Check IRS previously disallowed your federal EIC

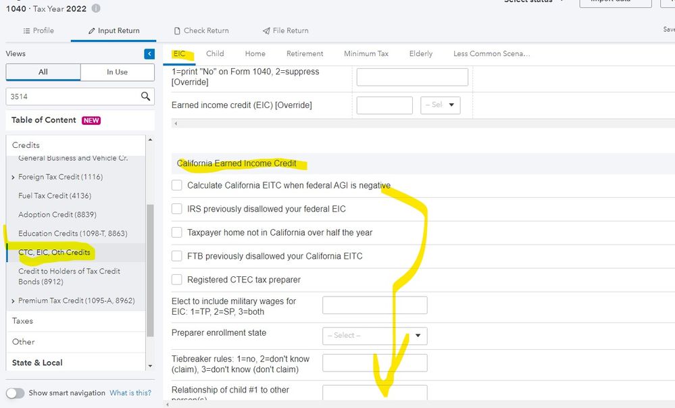point(177,209)
